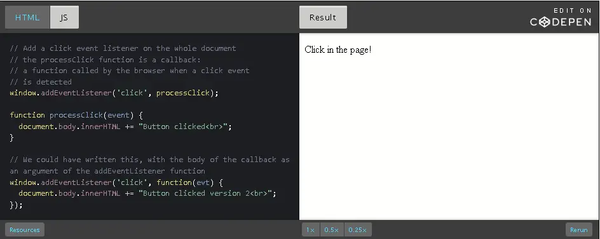Click the 'function(evt) {' code text
The height and width of the screenshot is (239, 600).
click(189, 182)
